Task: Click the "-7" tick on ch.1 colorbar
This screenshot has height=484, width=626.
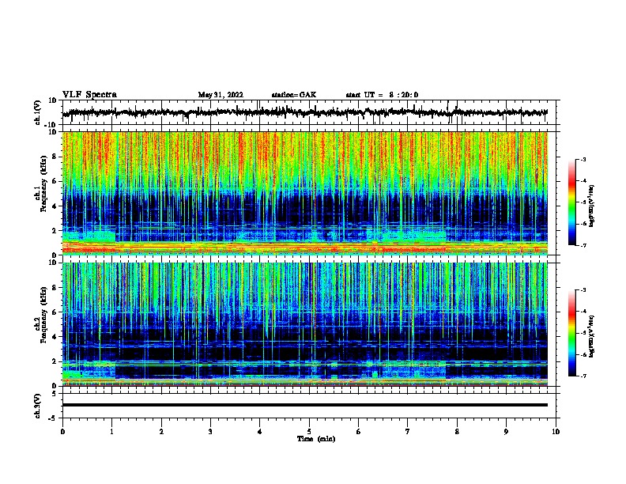Action: click(583, 245)
